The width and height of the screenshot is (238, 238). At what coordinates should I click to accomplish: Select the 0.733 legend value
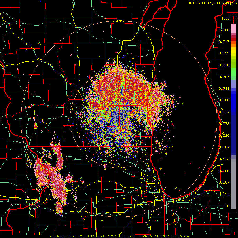click(224, 89)
